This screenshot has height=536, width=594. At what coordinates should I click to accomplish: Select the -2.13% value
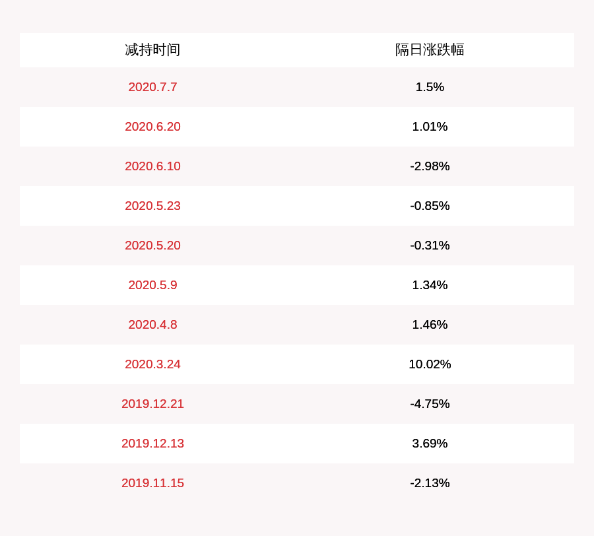[430, 483]
